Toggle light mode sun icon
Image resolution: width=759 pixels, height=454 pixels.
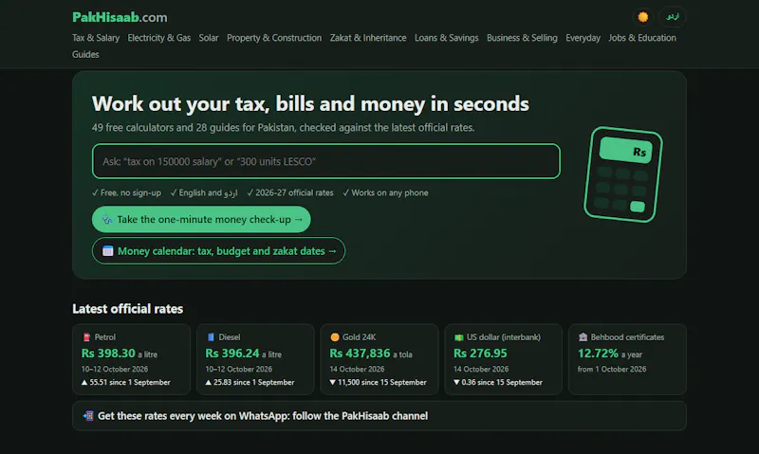pyautogui.click(x=643, y=17)
